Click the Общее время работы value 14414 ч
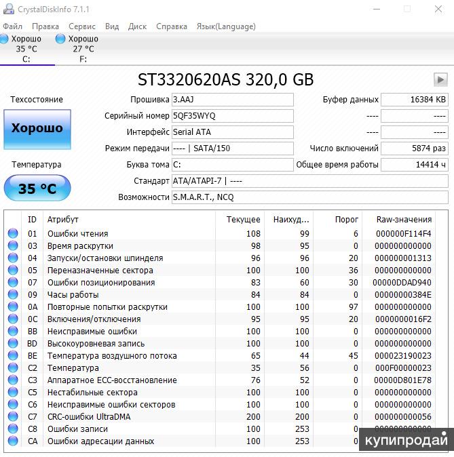The width and height of the screenshot is (454, 457). pos(415,165)
